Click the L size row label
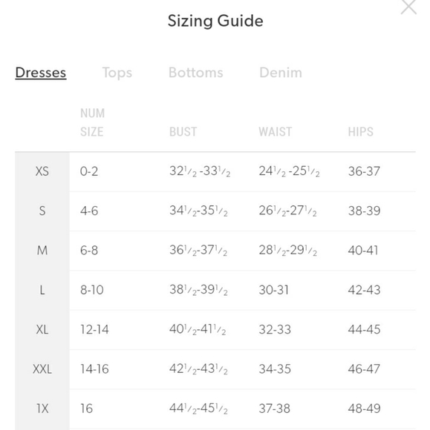 click(42, 290)
